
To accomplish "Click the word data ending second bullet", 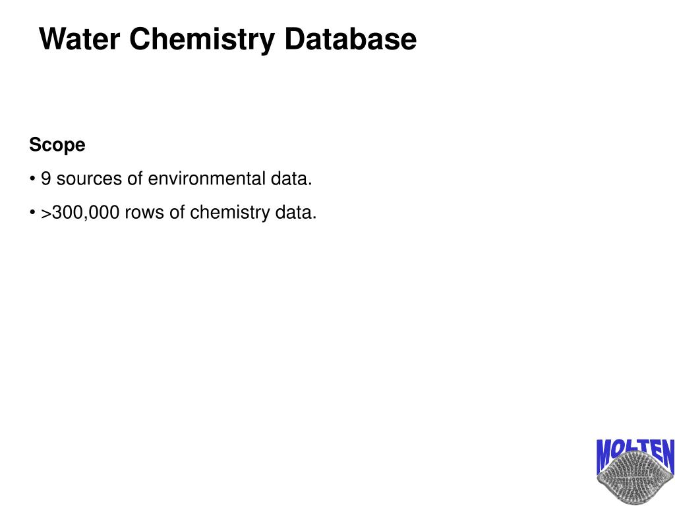I will (x=293, y=213).
